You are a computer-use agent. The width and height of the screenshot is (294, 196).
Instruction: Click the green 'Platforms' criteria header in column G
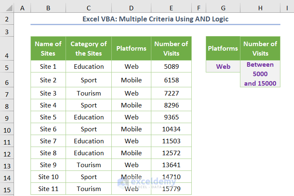point(223,49)
